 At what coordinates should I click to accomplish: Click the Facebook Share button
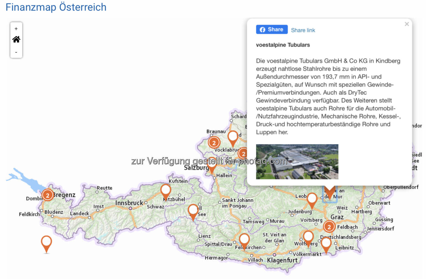click(272, 30)
